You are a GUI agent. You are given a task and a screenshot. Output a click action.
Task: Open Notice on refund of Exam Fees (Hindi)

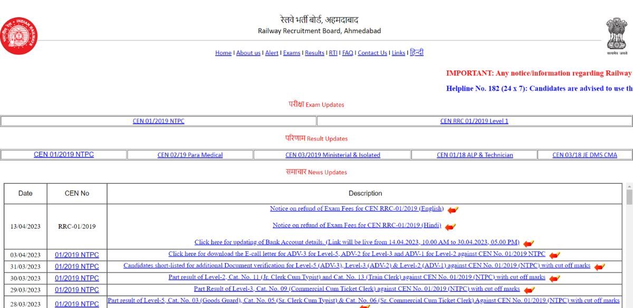(357, 225)
